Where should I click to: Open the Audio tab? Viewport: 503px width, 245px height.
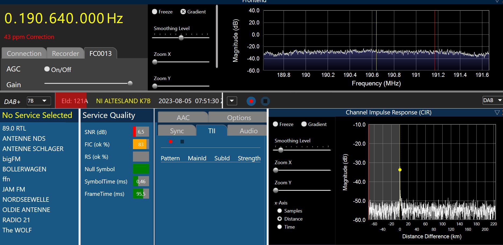(248, 131)
